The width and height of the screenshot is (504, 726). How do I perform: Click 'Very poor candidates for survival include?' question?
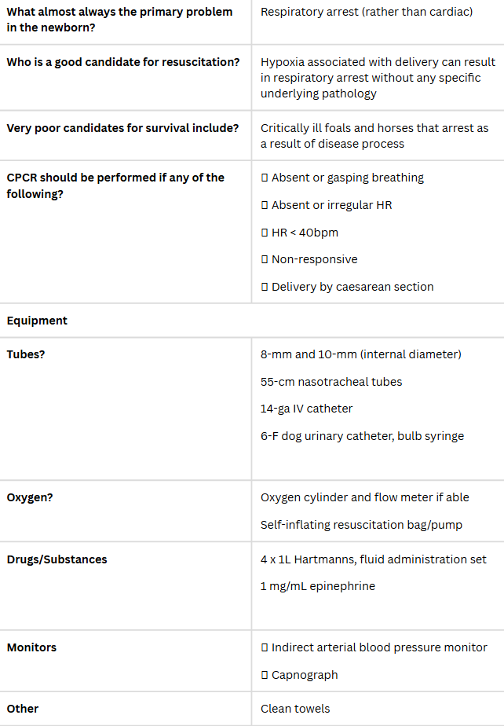122,128
